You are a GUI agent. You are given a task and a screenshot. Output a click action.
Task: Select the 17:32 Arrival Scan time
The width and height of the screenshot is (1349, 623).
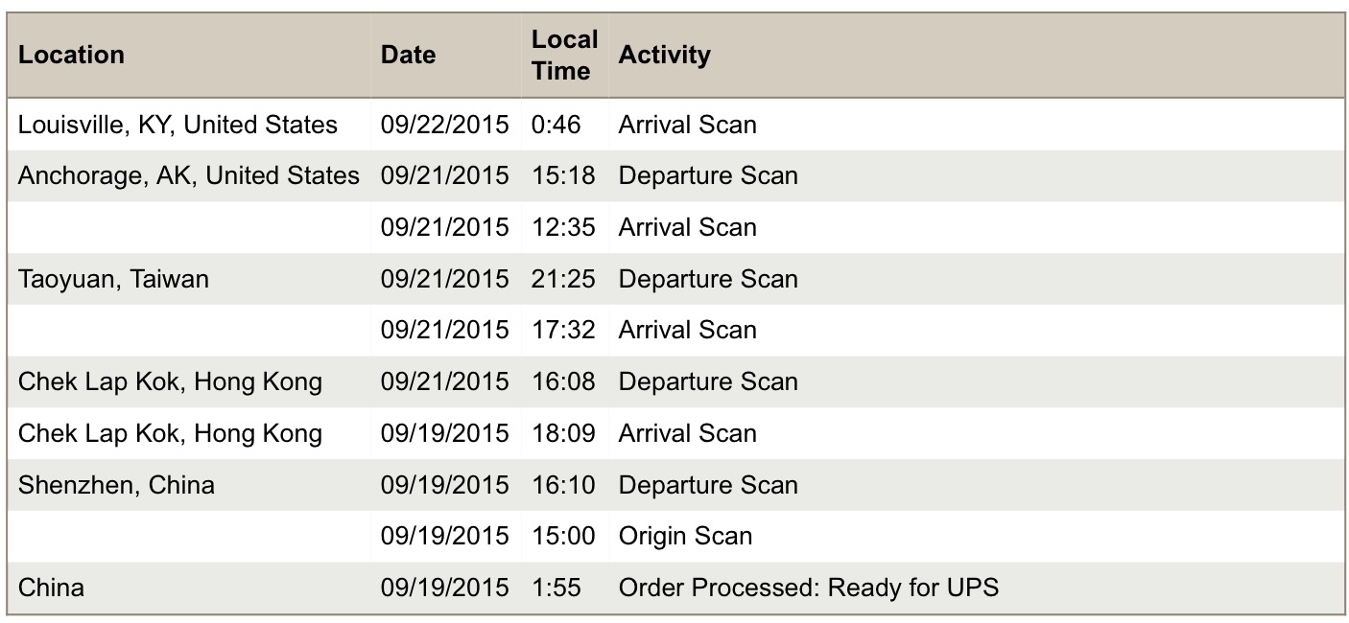[x=563, y=330]
